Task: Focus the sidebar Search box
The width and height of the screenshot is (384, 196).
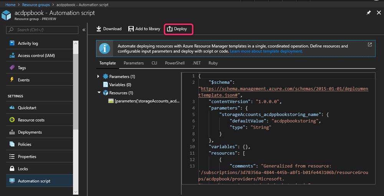Action: pos(42,30)
